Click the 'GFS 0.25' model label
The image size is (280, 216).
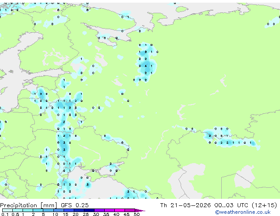point(75,205)
